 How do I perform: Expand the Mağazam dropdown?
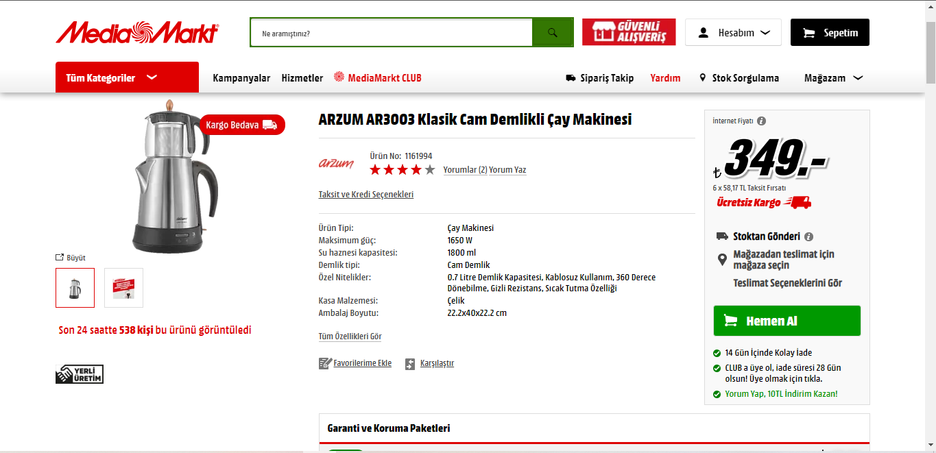click(x=833, y=78)
